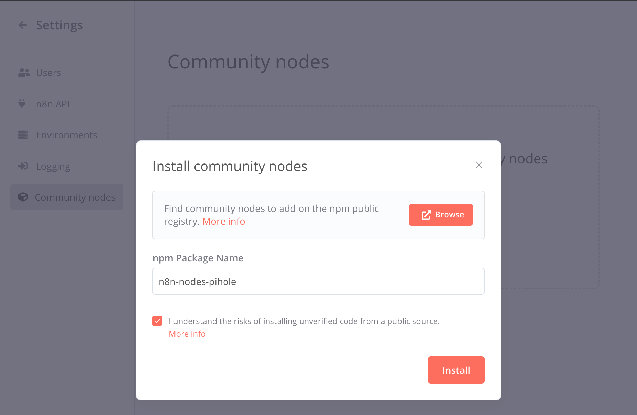Click the Community nodes cube icon
This screenshot has height=415, width=637.
point(23,197)
